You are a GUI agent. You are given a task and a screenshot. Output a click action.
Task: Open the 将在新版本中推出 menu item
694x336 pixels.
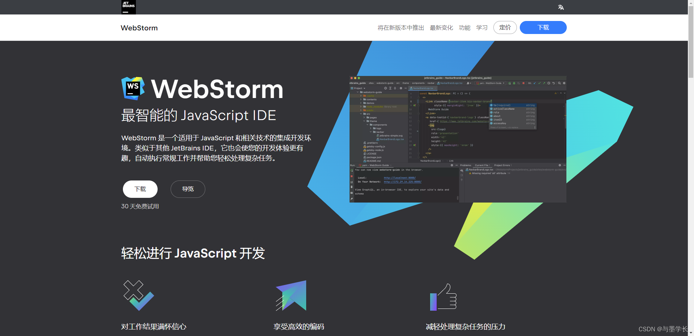[401, 27]
